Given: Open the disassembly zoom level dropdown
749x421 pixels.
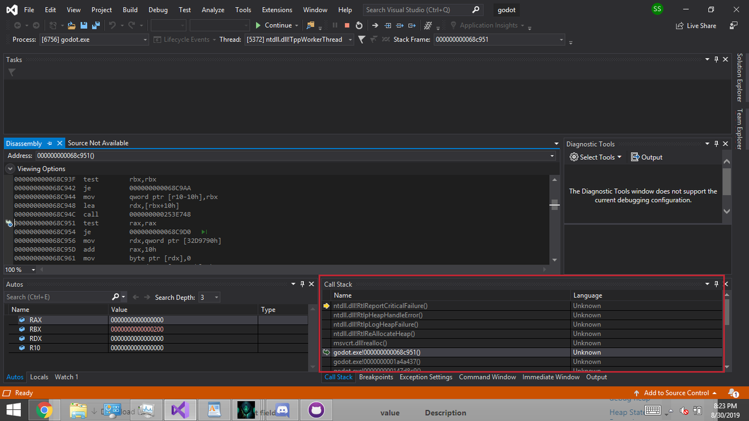Looking at the screenshot, I should pos(33,270).
